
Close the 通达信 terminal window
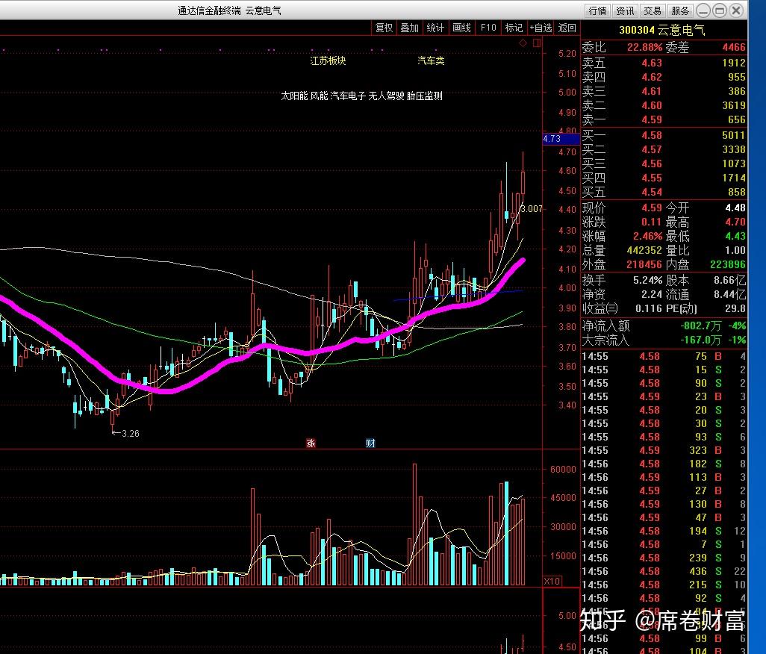tap(737, 10)
